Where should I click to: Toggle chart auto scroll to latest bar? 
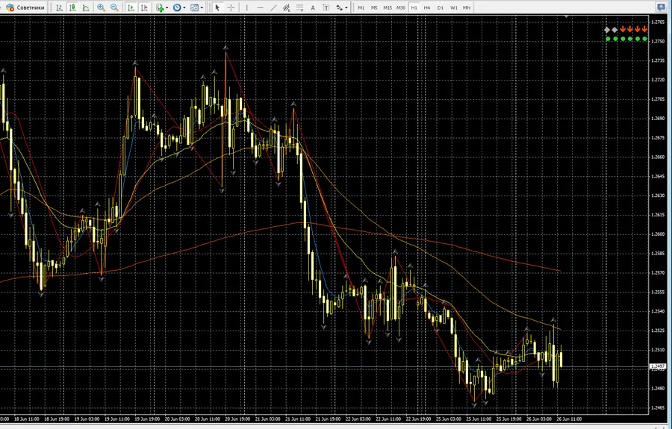point(131,7)
